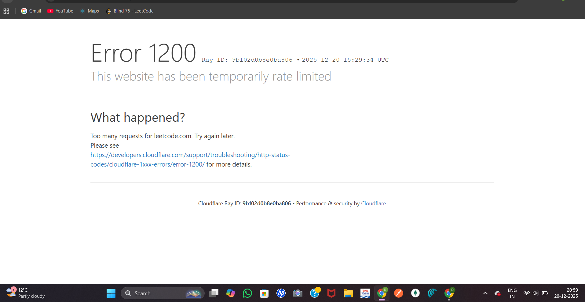The width and height of the screenshot is (585, 302).
Task: Open the McAfee security app
Action: pyautogui.click(x=331, y=293)
